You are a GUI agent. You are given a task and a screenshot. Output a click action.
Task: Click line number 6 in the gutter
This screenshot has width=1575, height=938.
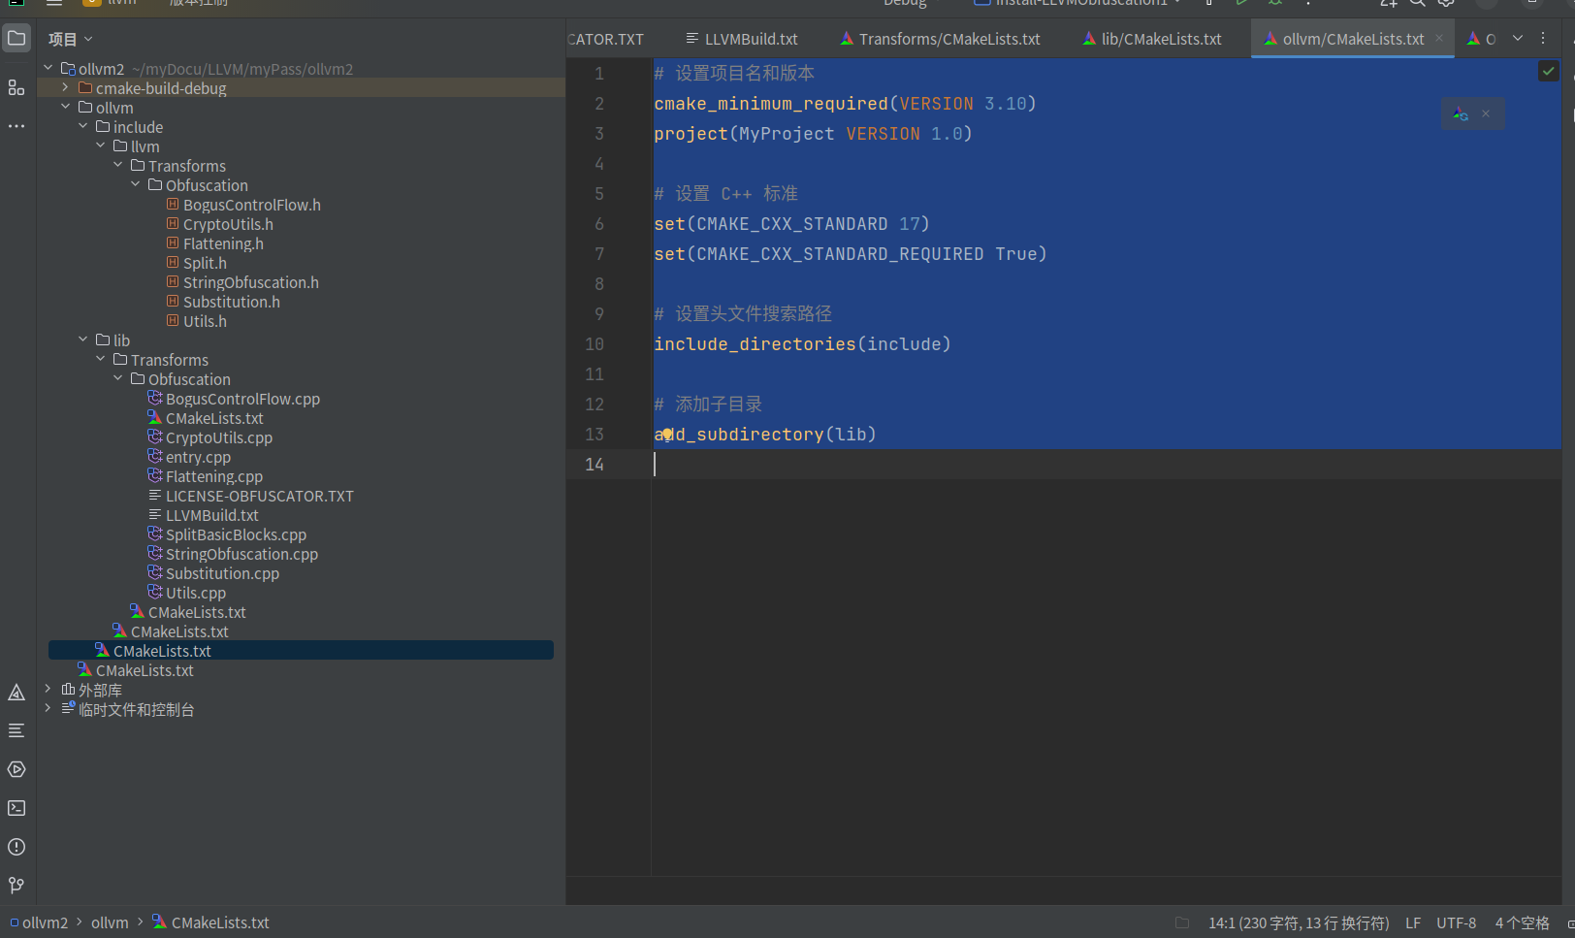(599, 224)
